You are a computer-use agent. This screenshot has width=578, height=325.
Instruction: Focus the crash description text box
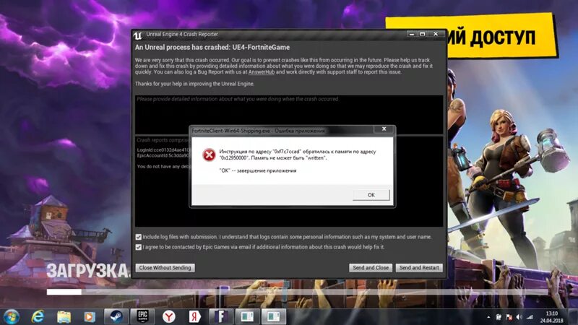pos(289,114)
